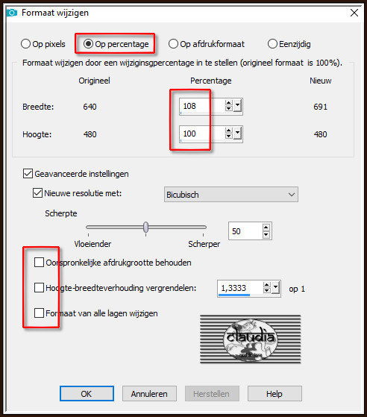Enable Hoogte-breedteverhouding vergrendelen checkbox
The image size is (367, 417).
click(x=39, y=287)
